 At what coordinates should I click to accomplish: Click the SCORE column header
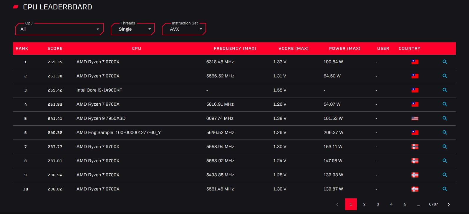55,49
